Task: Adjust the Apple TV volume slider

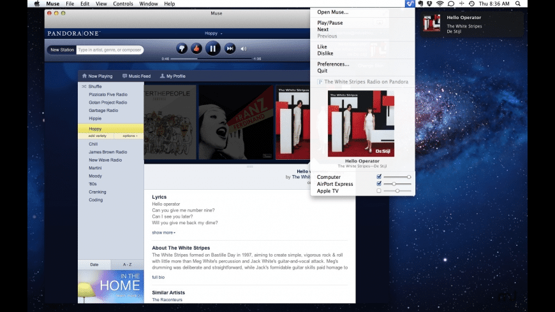Action: coord(397,191)
